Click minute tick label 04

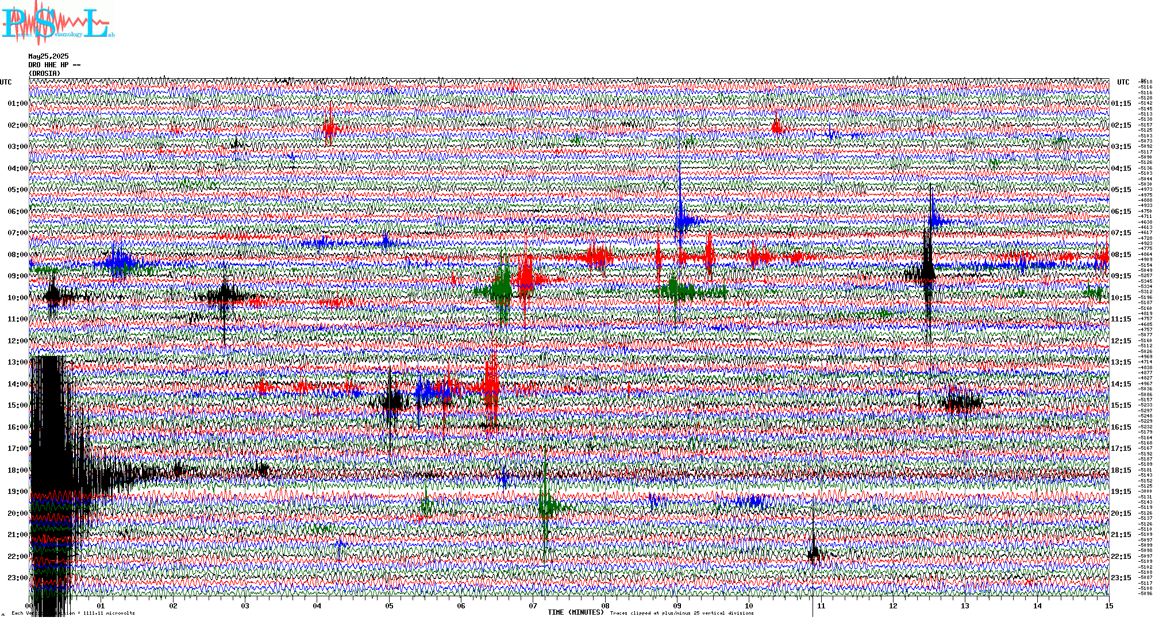click(x=317, y=605)
